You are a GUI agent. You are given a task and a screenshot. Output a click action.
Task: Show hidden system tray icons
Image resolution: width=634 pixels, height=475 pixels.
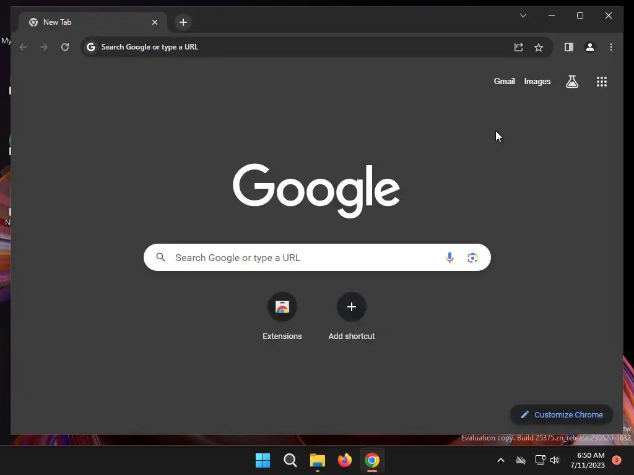(500, 460)
